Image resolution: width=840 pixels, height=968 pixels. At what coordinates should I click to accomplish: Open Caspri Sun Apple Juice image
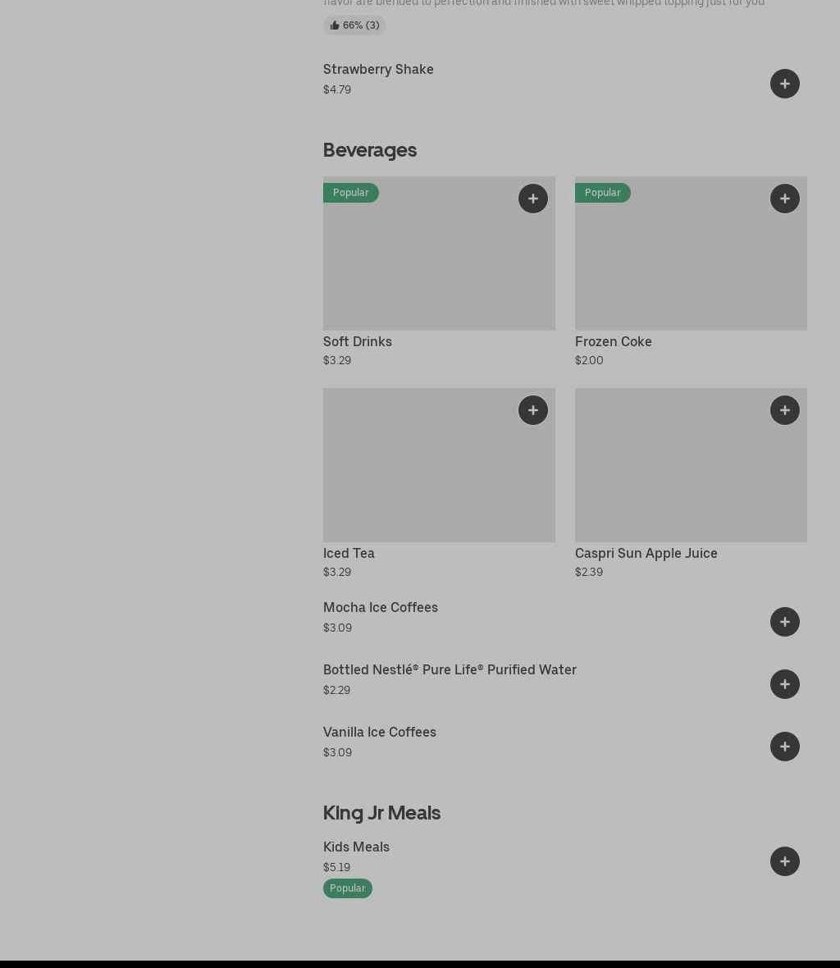(x=691, y=474)
